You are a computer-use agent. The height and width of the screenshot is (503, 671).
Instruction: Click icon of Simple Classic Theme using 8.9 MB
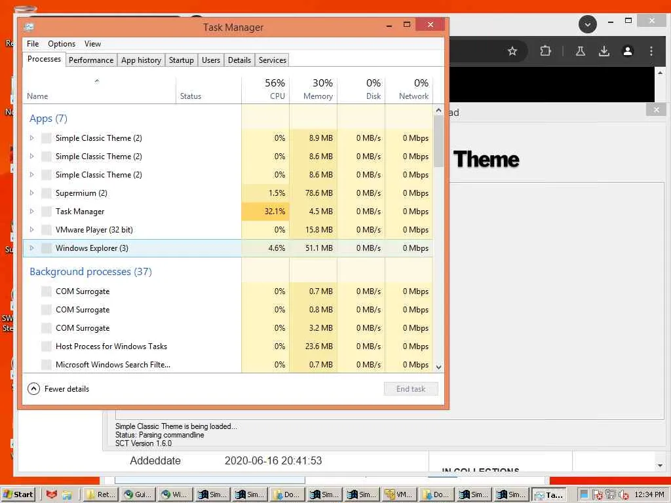(x=47, y=138)
